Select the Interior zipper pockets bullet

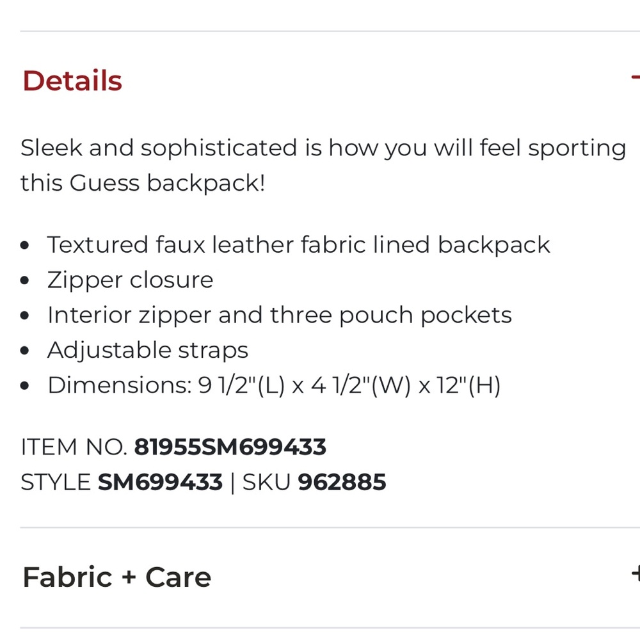(280, 315)
